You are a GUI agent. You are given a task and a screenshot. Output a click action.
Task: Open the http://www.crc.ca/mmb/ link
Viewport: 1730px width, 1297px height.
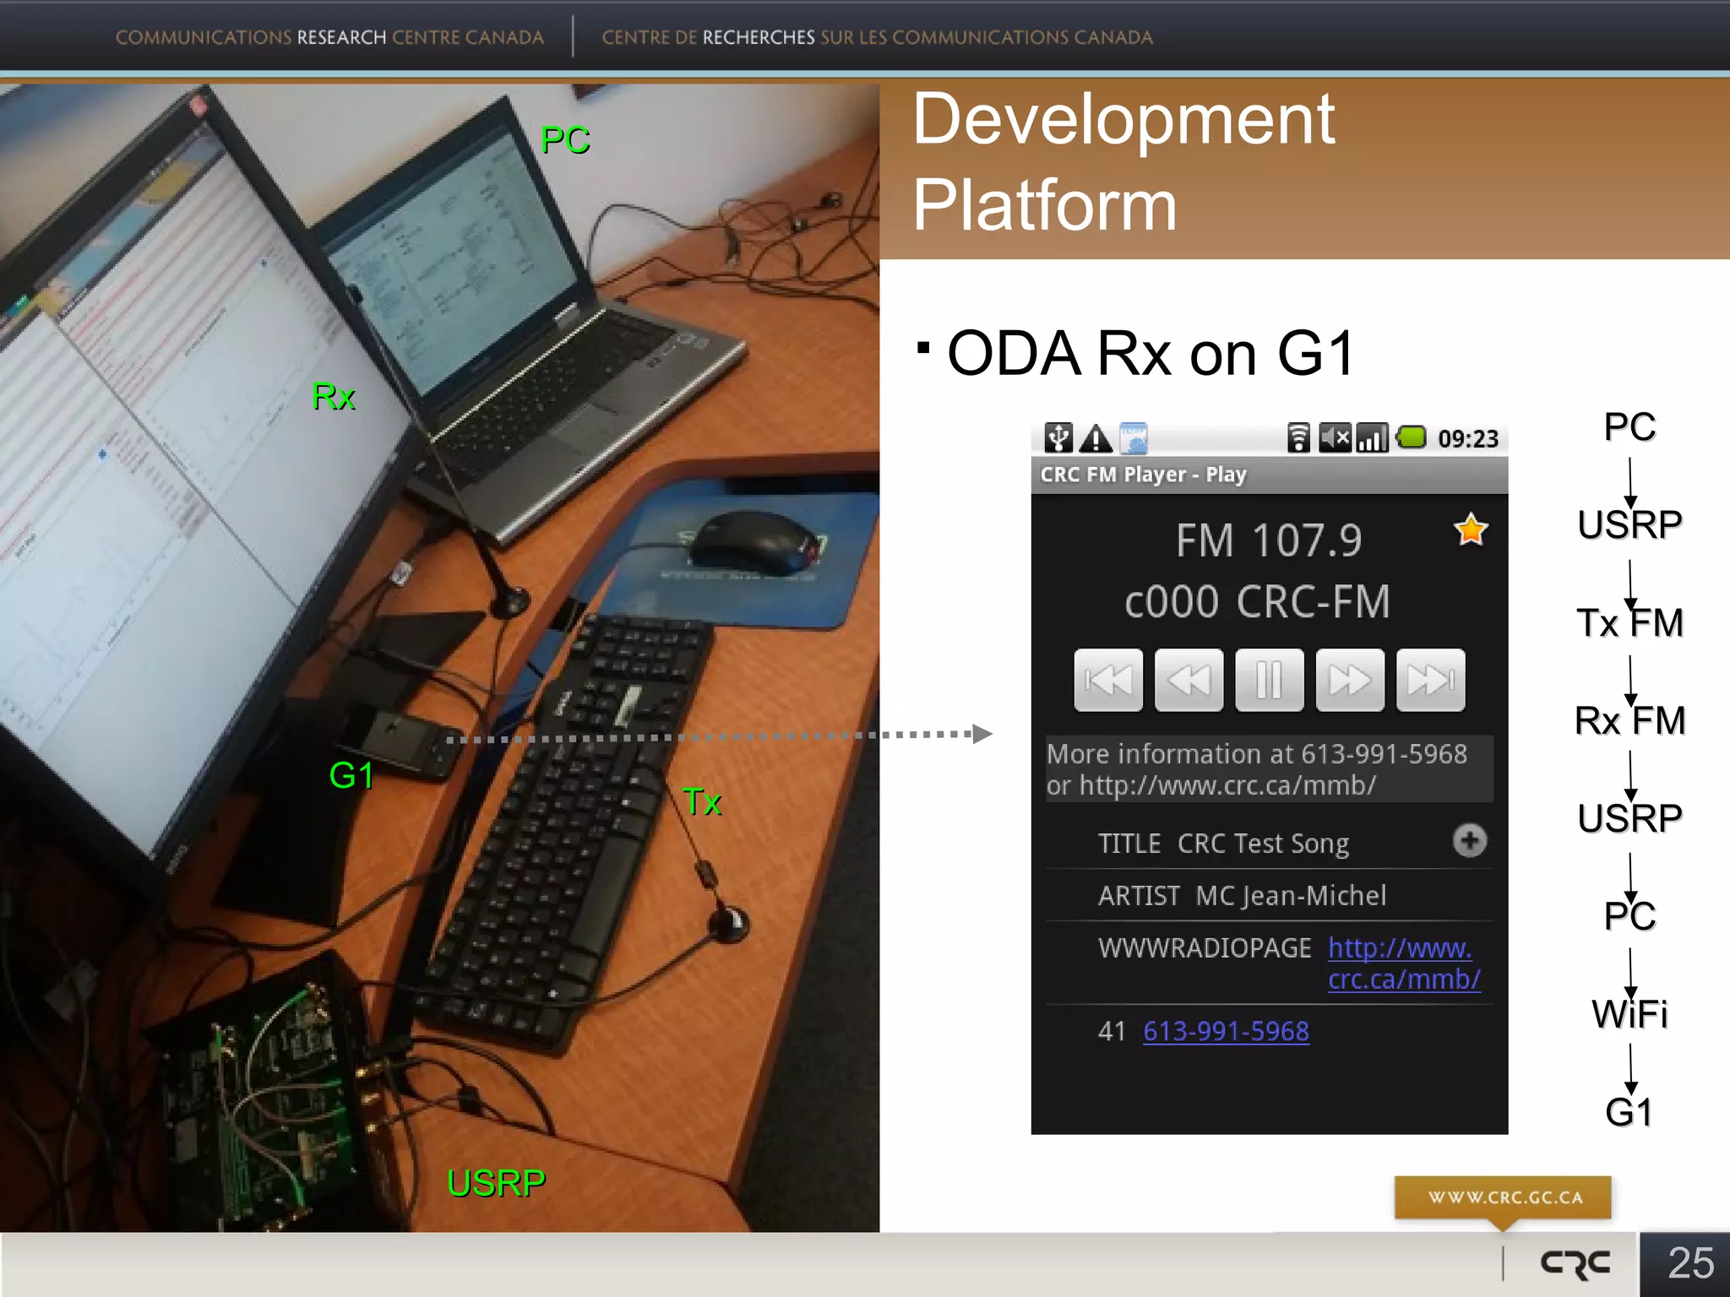click(x=1404, y=963)
